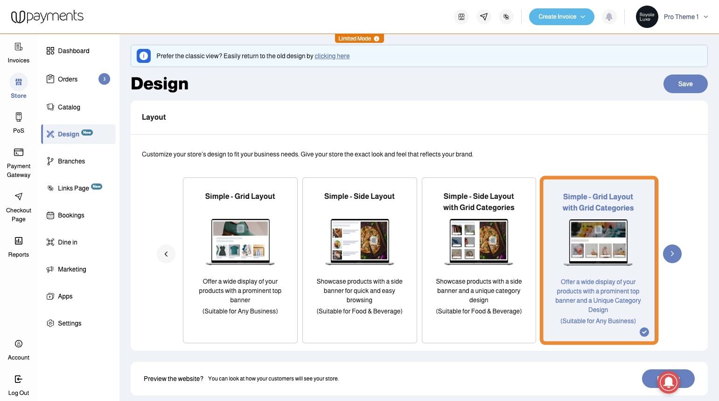Screen dimensions: 719x401
Task: Follow the 'clicking here' classic view link
Action: 332,56
